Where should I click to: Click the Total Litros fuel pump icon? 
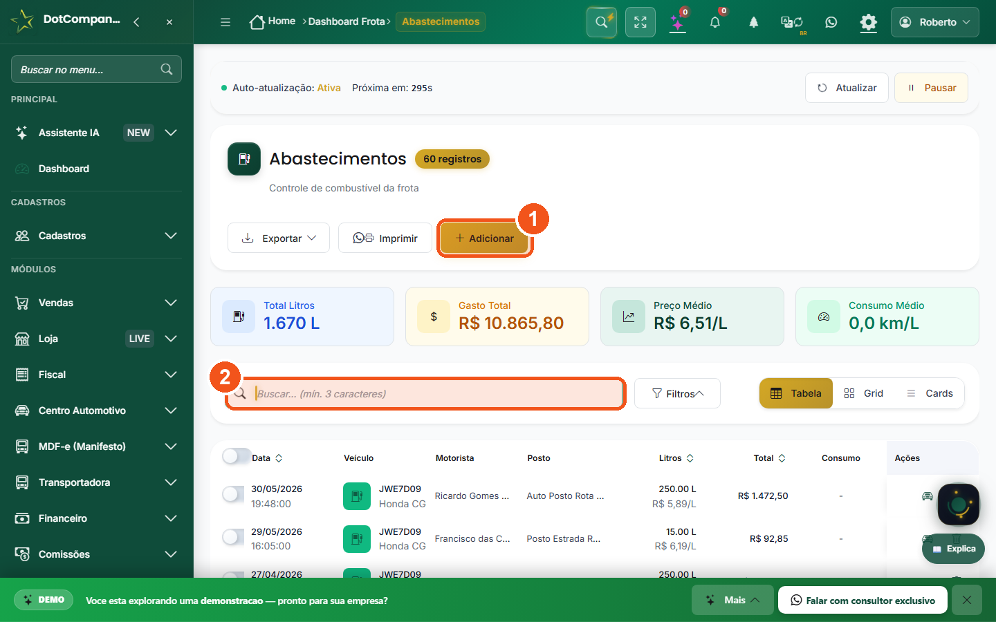tap(239, 317)
